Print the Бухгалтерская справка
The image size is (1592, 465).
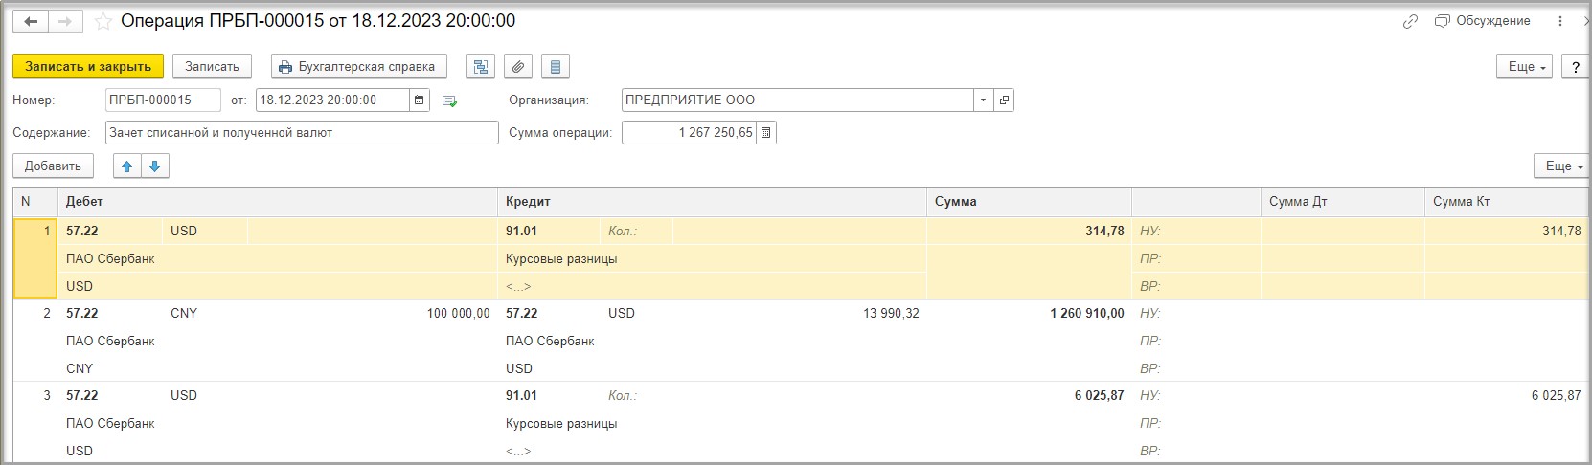click(358, 67)
